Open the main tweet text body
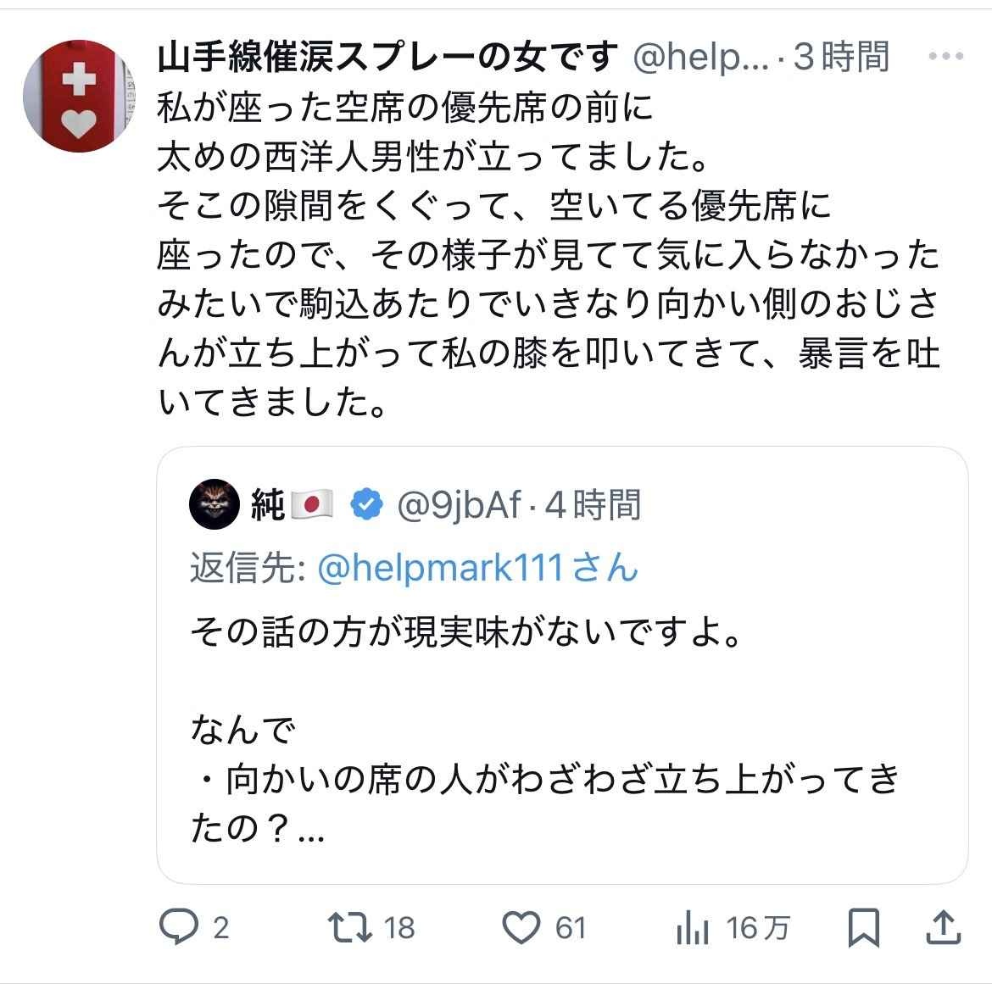992x984 pixels. coord(548,255)
